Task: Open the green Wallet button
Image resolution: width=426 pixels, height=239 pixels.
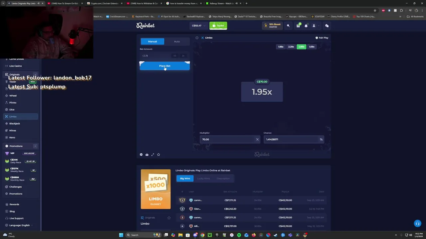Action: [218, 26]
